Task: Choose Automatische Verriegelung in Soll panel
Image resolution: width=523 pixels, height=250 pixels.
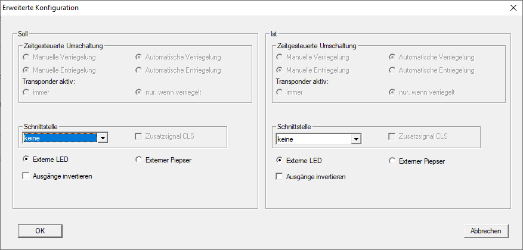Action: (x=139, y=57)
